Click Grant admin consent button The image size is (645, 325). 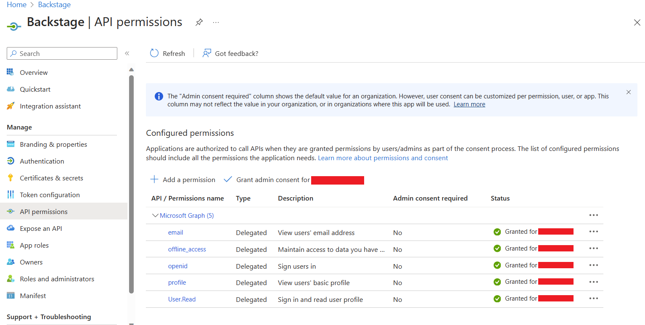[272, 180]
